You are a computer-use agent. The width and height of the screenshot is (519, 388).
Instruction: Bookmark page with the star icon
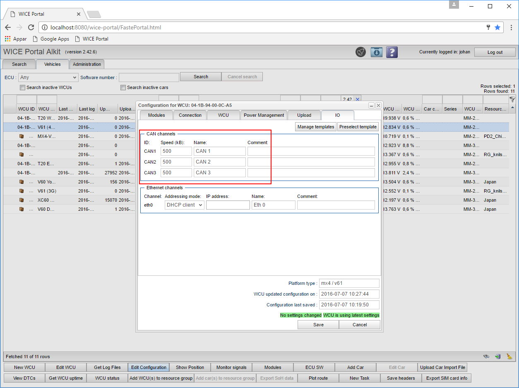[497, 27]
